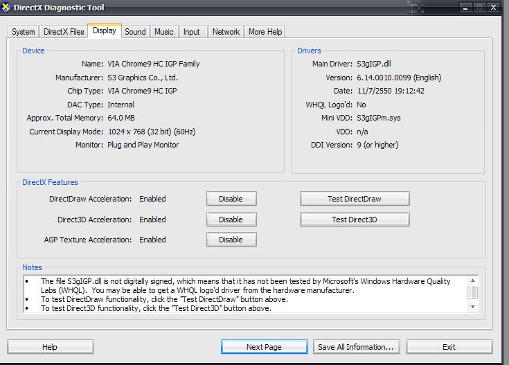The height and width of the screenshot is (365, 509).
Task: Go to the Music tab
Action: tap(164, 32)
